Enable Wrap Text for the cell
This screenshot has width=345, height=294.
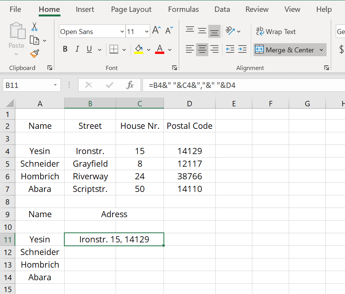276,31
